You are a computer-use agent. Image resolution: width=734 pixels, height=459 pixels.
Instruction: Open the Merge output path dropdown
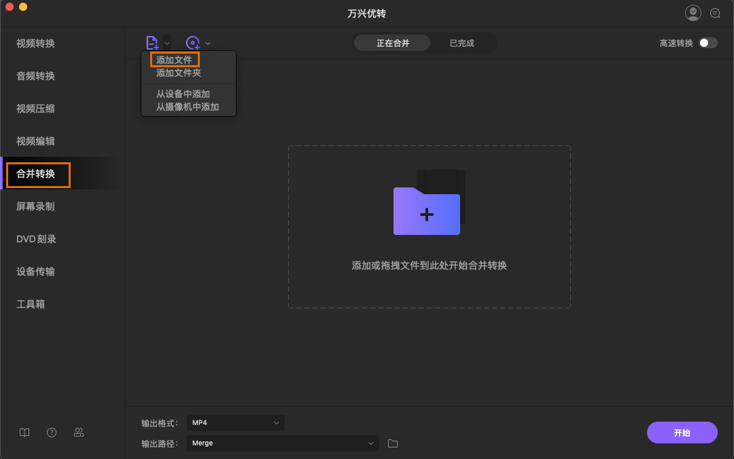[x=283, y=443]
